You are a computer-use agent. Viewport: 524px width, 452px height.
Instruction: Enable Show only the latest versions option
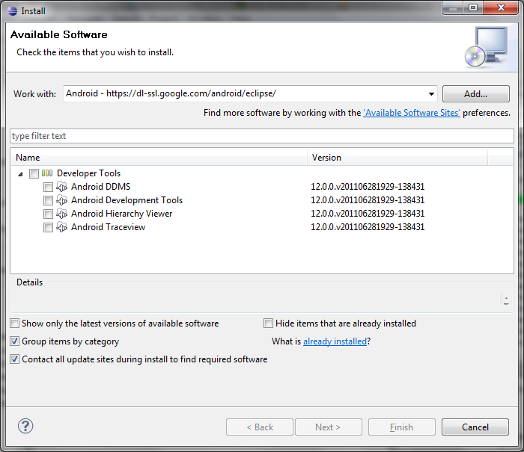click(15, 323)
